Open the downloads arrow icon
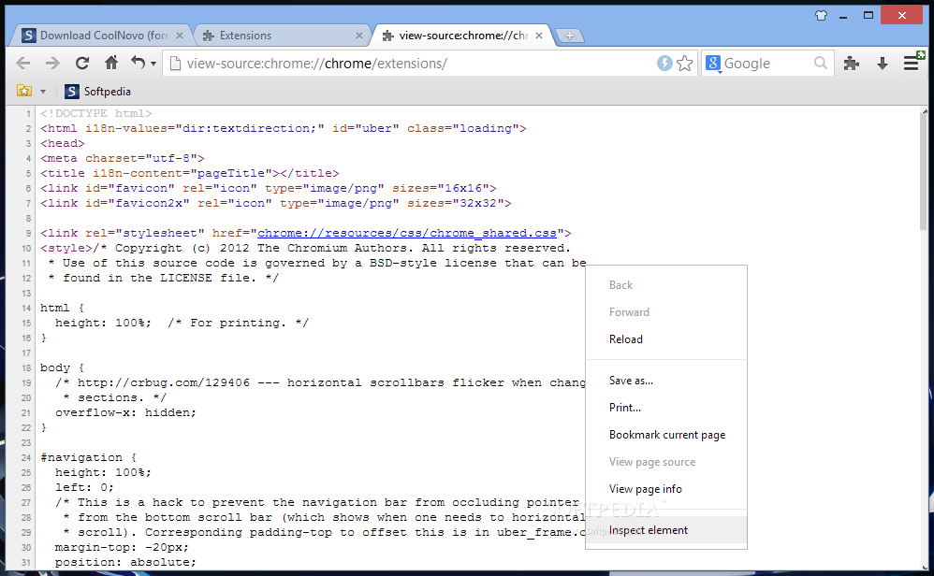934x576 pixels. [x=883, y=63]
